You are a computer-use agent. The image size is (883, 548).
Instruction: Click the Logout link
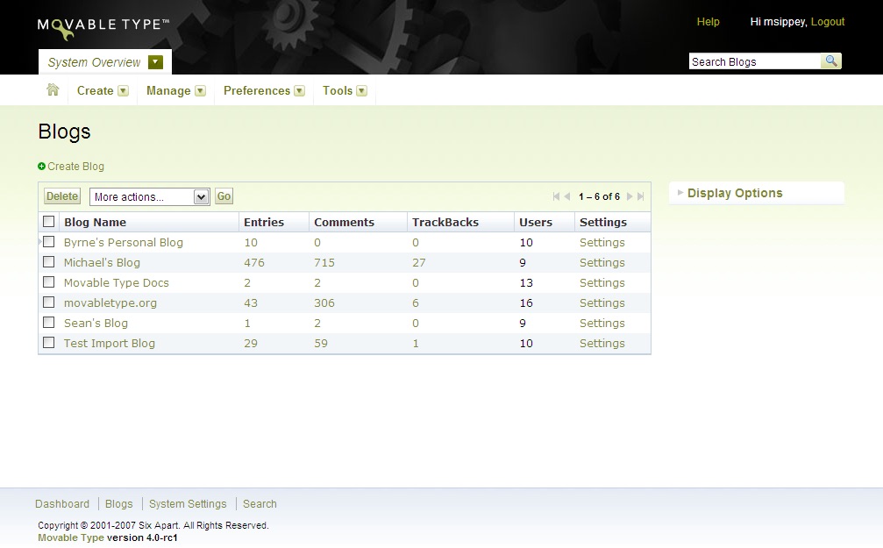(x=828, y=21)
